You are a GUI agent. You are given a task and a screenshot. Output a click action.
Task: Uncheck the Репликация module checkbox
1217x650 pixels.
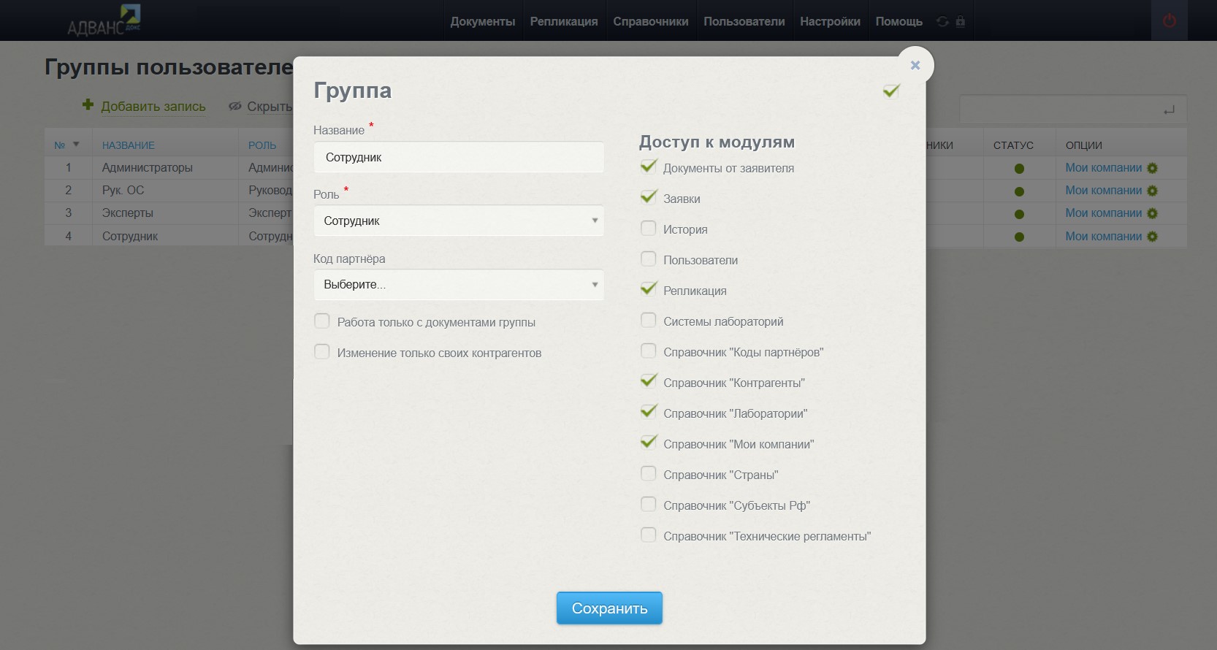[x=648, y=289]
